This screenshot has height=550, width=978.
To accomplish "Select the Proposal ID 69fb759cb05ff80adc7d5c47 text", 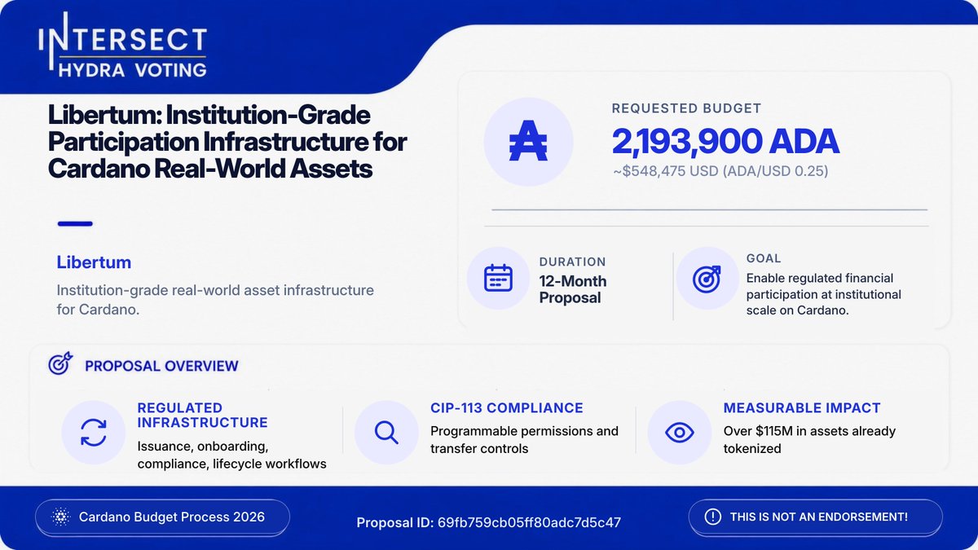I will pyautogui.click(x=489, y=521).
